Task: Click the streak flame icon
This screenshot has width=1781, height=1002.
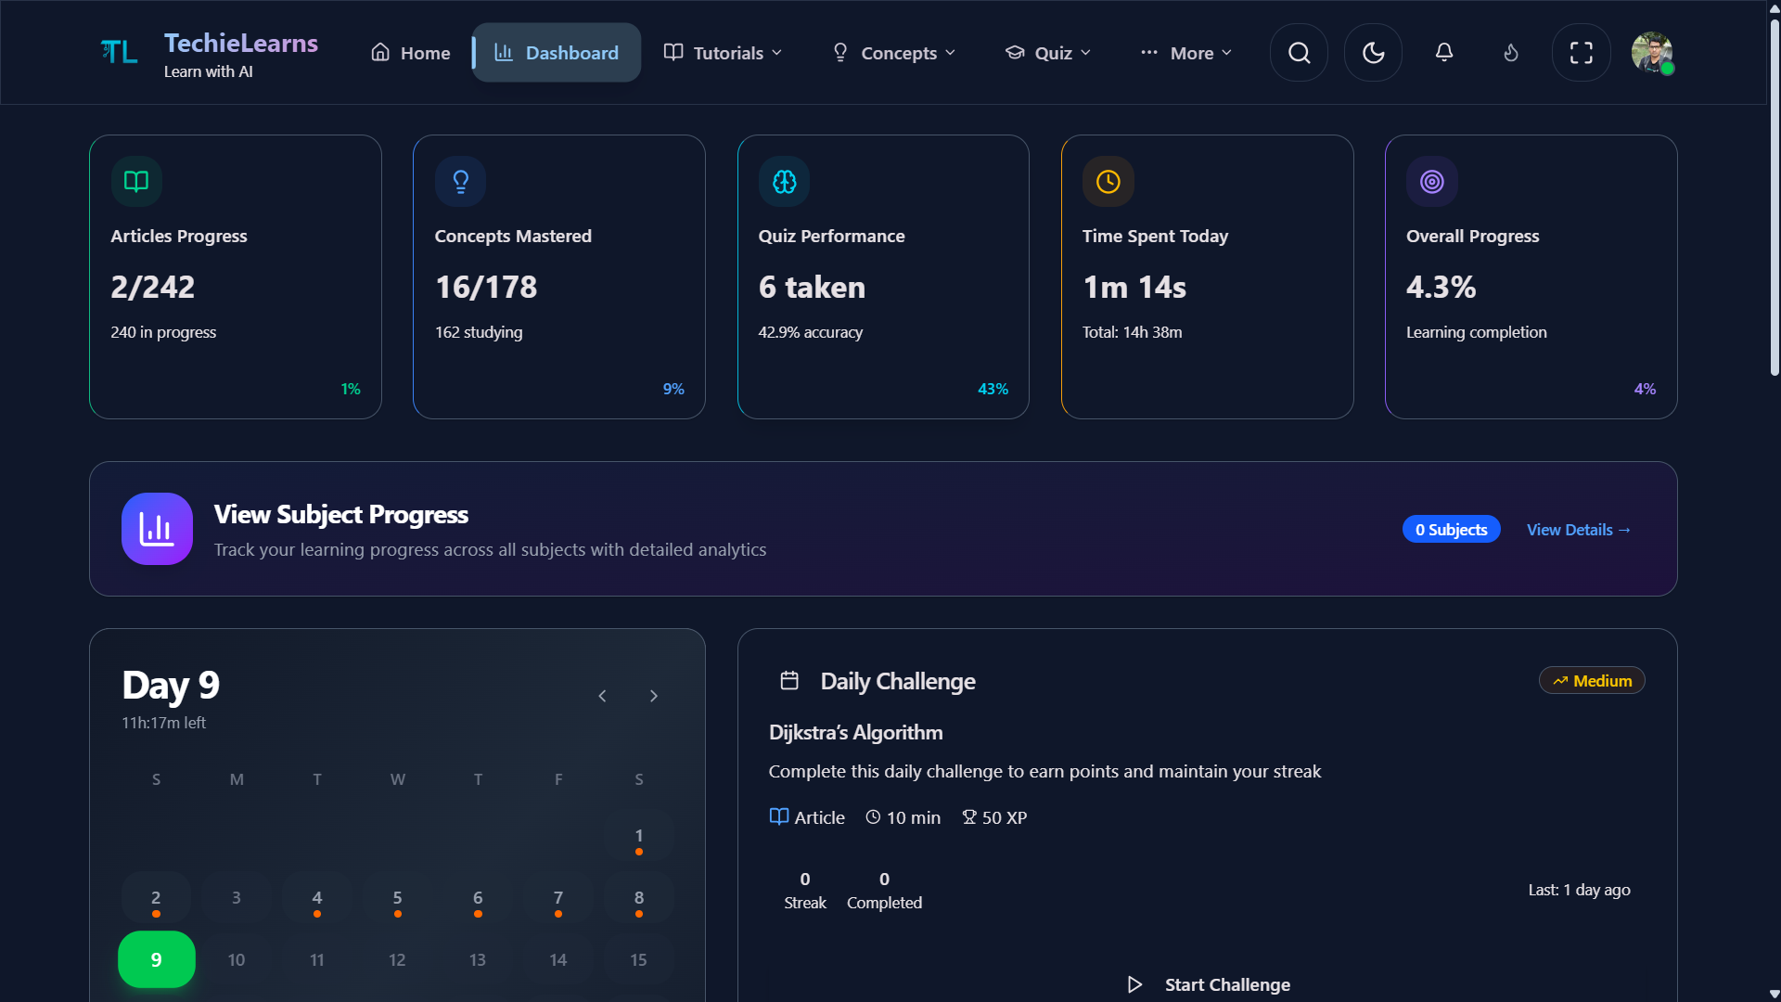Action: point(1510,53)
